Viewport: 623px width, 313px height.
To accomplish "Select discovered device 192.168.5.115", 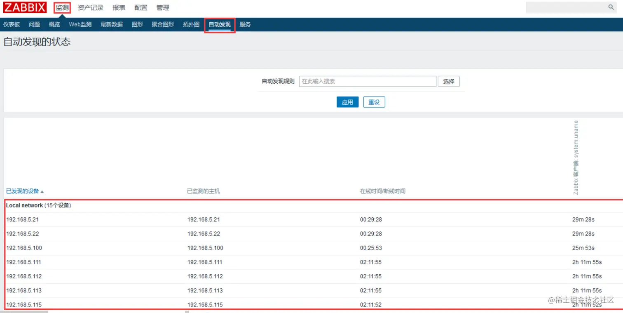I will (23, 304).
